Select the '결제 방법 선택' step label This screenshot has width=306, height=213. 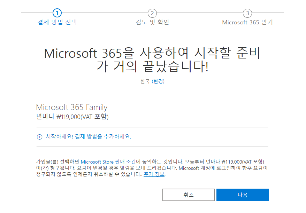57,22
